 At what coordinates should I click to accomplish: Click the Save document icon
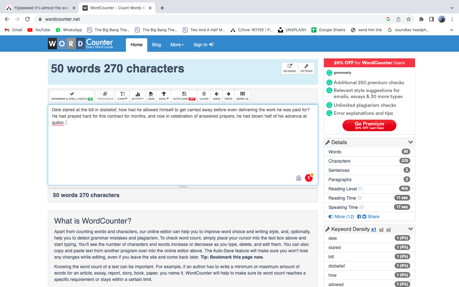[151, 96]
